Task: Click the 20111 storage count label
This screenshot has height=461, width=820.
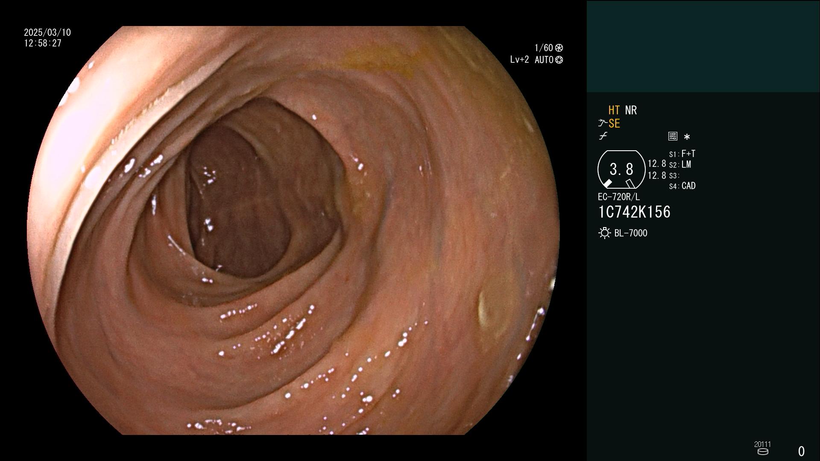Action: tap(762, 444)
